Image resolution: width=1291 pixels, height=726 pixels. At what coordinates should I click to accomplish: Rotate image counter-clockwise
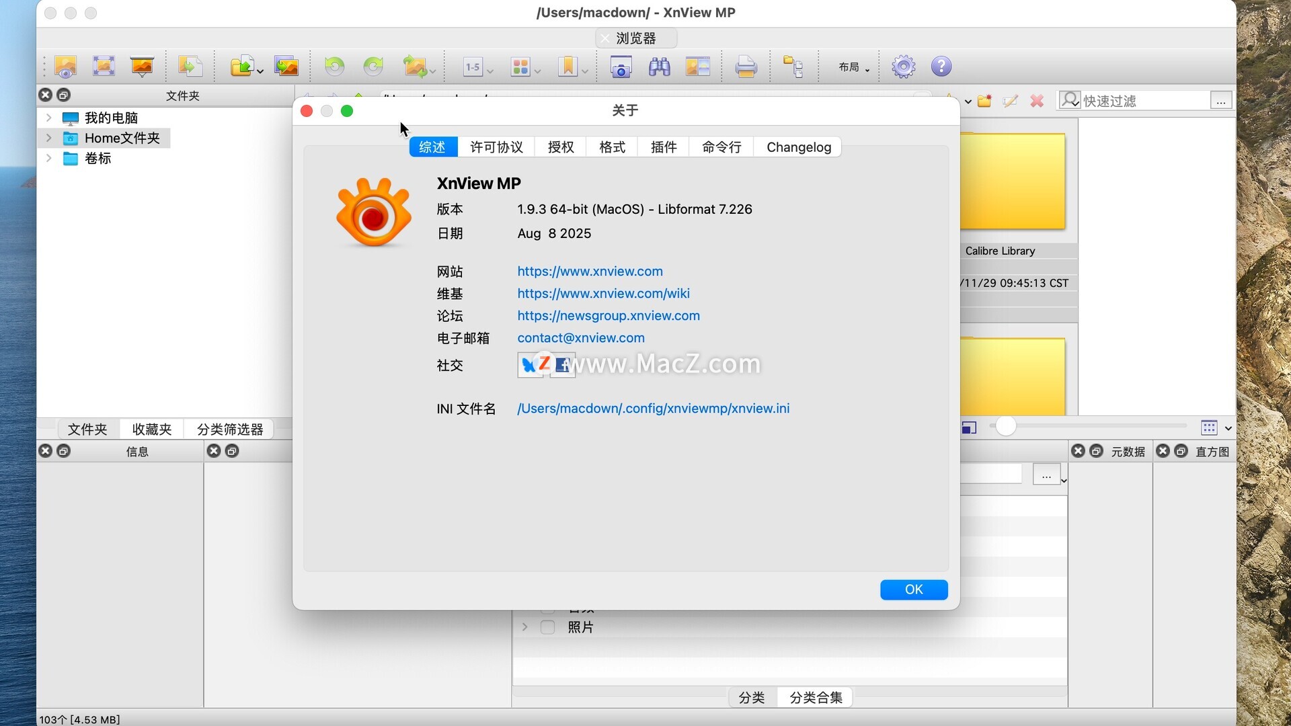pyautogui.click(x=334, y=67)
